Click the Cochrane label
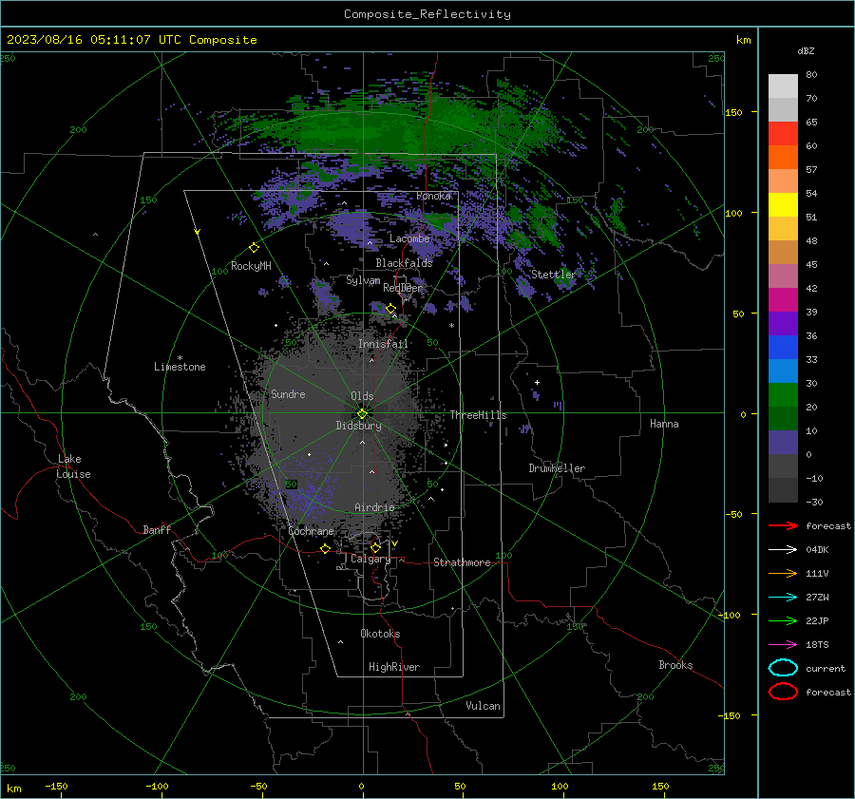Viewport: 855px width, 799px height. [x=311, y=531]
